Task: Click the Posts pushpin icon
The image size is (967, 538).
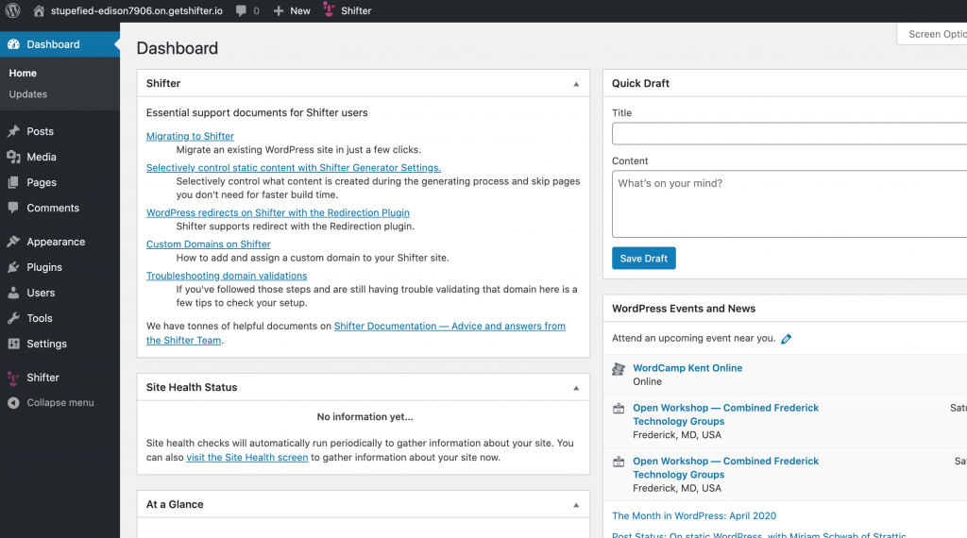Action: pyautogui.click(x=13, y=131)
